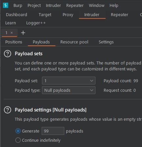Switch to the Positions sub-tab
Viewport: 142px width, 147px height.
[14, 42]
